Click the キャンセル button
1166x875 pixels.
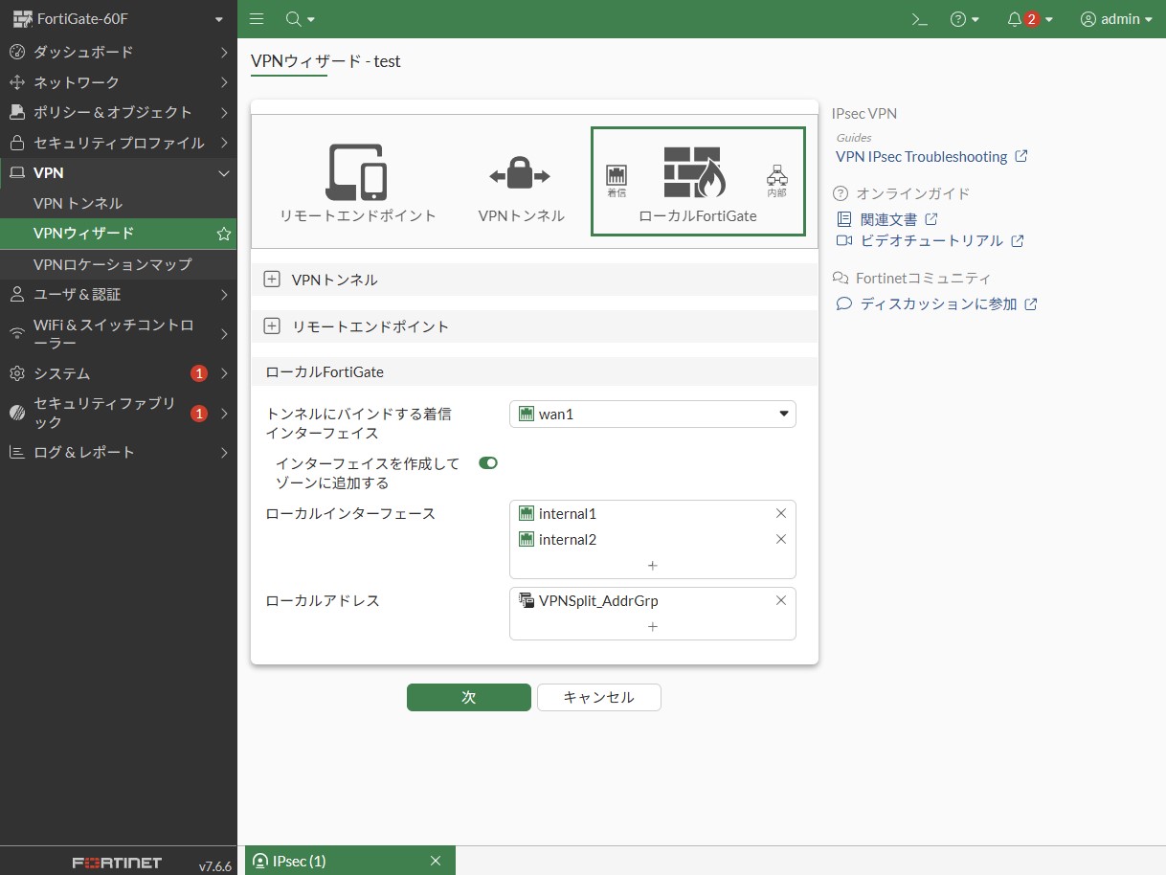(598, 698)
